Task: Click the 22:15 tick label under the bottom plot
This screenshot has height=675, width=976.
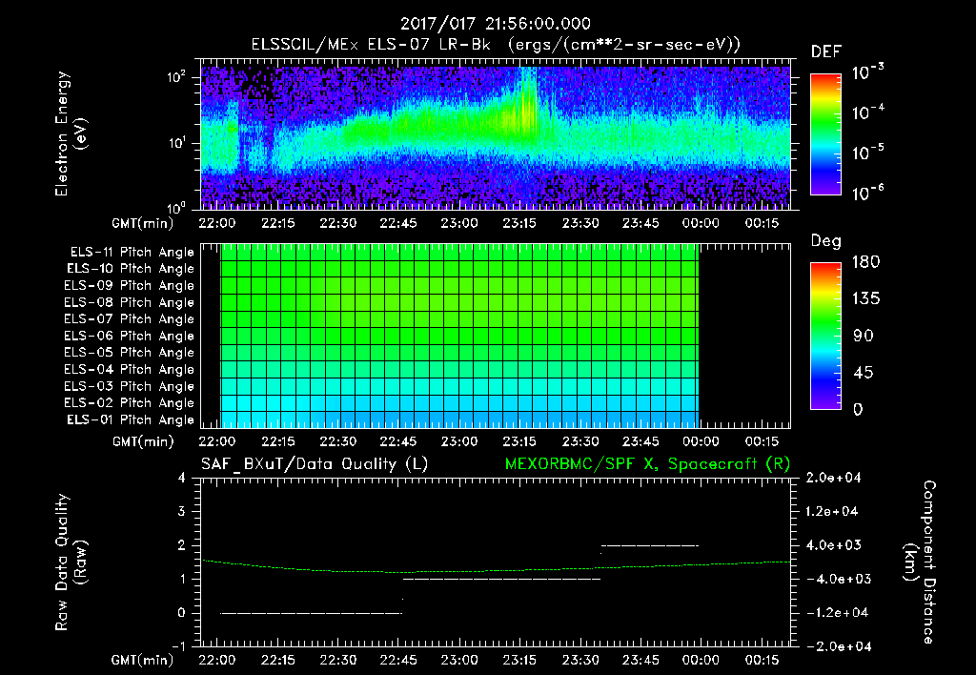Action: coord(277,660)
